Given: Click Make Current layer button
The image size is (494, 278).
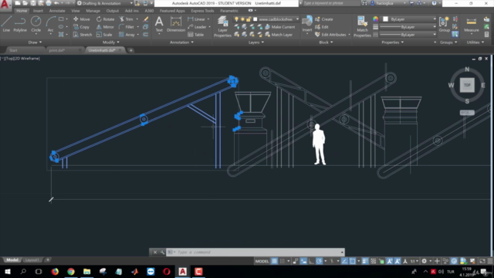Looking at the screenshot, I should point(280,27).
